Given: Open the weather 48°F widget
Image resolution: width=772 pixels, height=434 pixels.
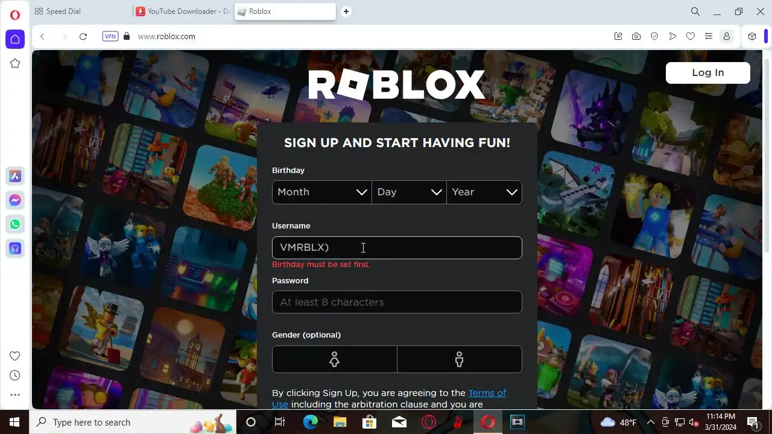Looking at the screenshot, I should click(x=619, y=422).
